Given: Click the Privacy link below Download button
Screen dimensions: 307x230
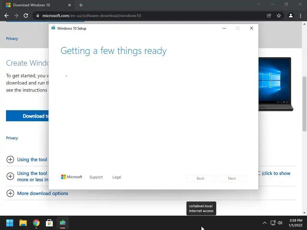Looking at the screenshot, I should [x=12, y=138].
